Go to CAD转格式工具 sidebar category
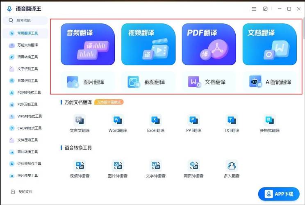The width and height of the screenshot is (305, 205). click(25, 128)
